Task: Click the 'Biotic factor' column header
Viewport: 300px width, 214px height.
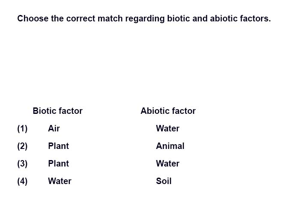Action: tap(57, 111)
